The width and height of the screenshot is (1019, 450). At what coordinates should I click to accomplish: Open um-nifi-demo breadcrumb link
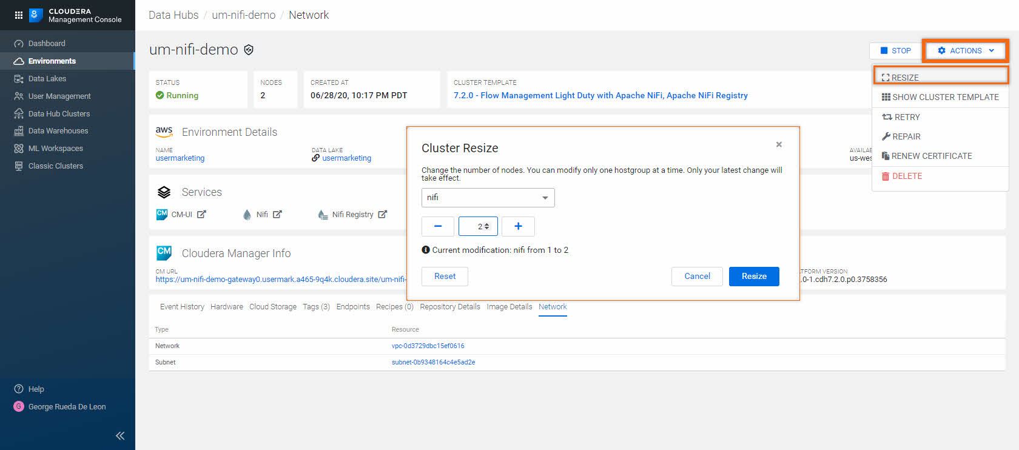(x=243, y=15)
